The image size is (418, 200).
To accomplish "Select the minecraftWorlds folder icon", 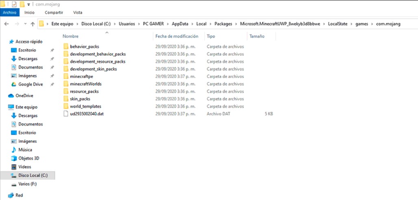I will pos(66,84).
